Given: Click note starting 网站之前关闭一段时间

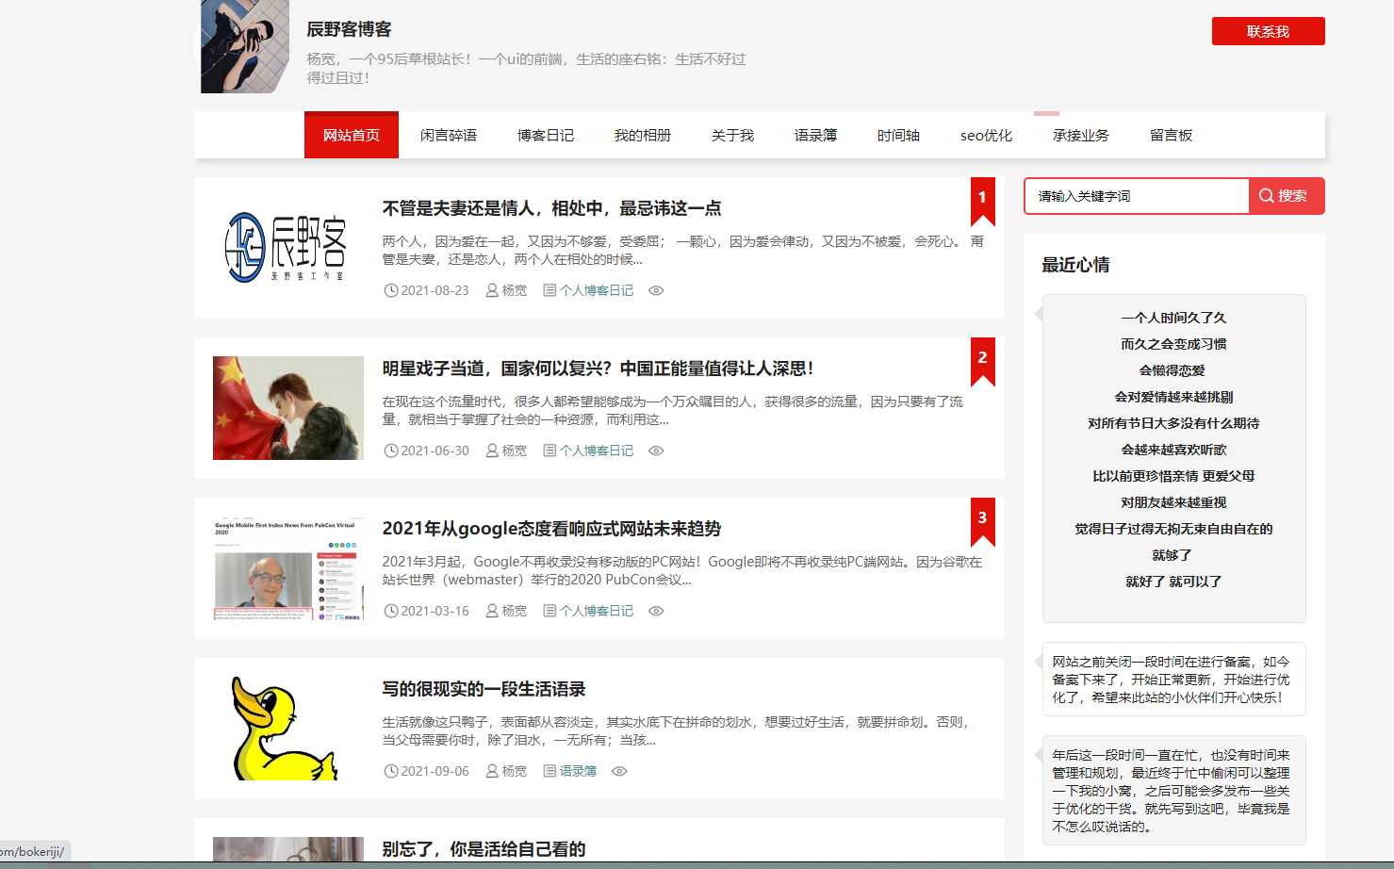Looking at the screenshot, I should (x=1173, y=680).
